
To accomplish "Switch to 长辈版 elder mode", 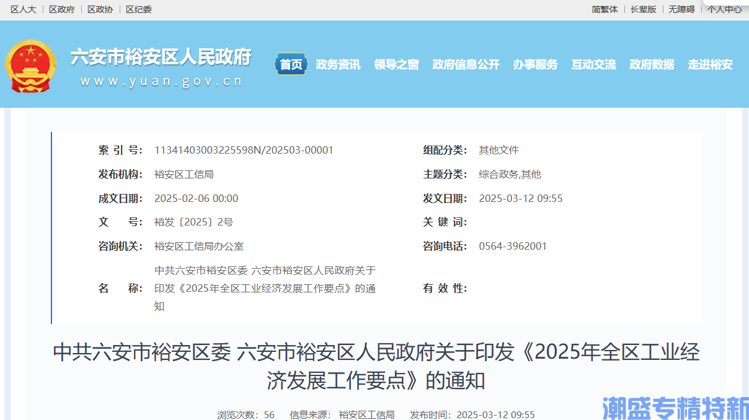I will pyautogui.click(x=643, y=9).
